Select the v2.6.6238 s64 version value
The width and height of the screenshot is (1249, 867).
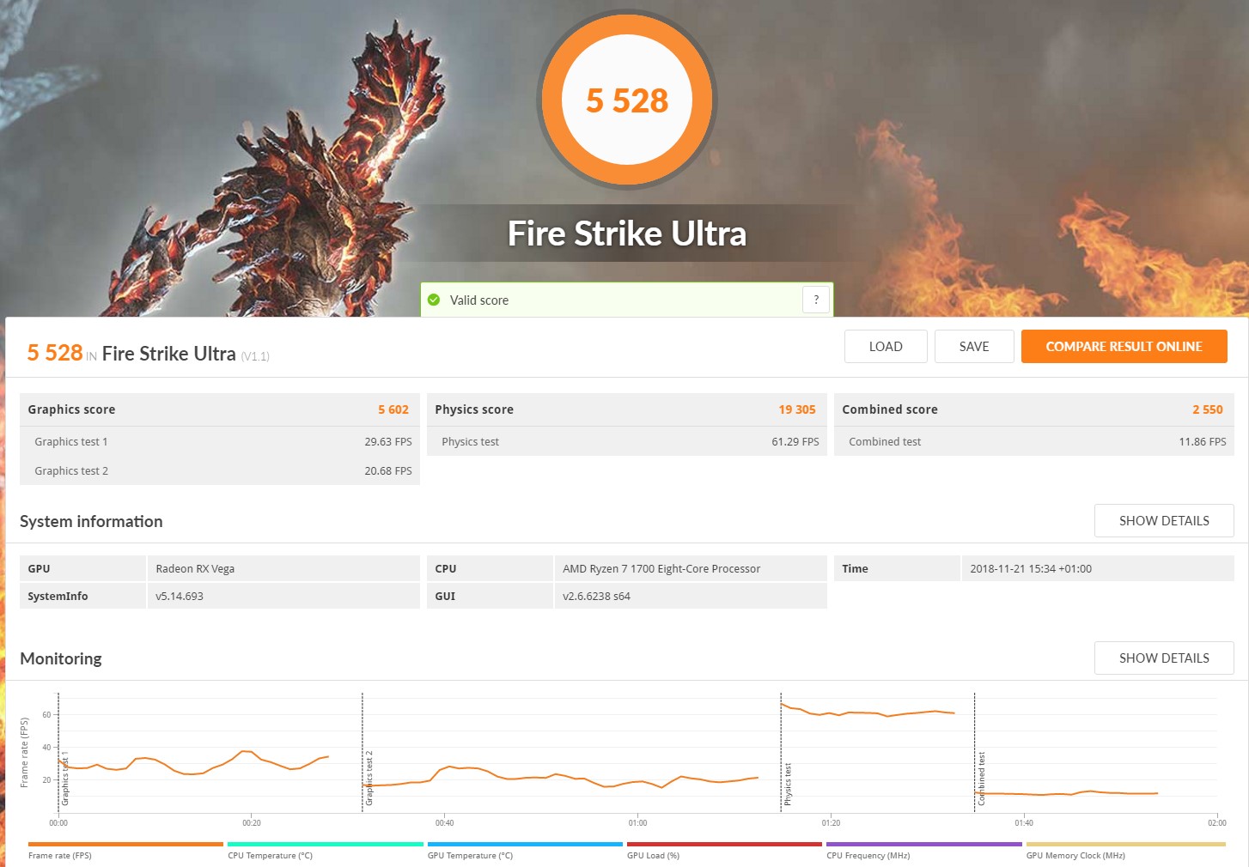(x=596, y=596)
